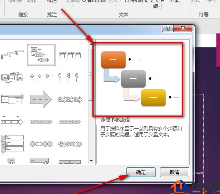Select the circular arrows process layout icon
Screen dimensions: 220x194
click(x=70, y=100)
